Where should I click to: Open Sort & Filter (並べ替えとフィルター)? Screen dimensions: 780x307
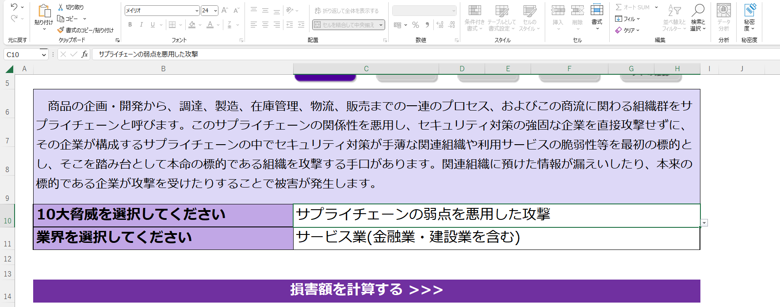click(x=674, y=18)
